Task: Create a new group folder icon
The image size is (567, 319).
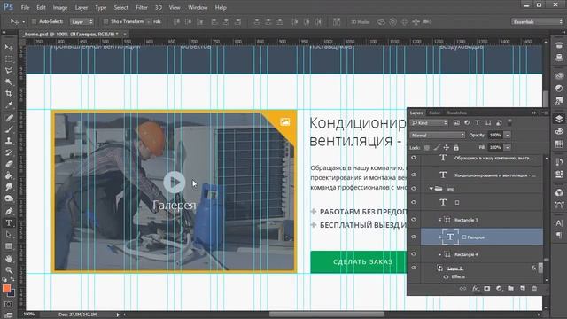Action: click(x=510, y=288)
